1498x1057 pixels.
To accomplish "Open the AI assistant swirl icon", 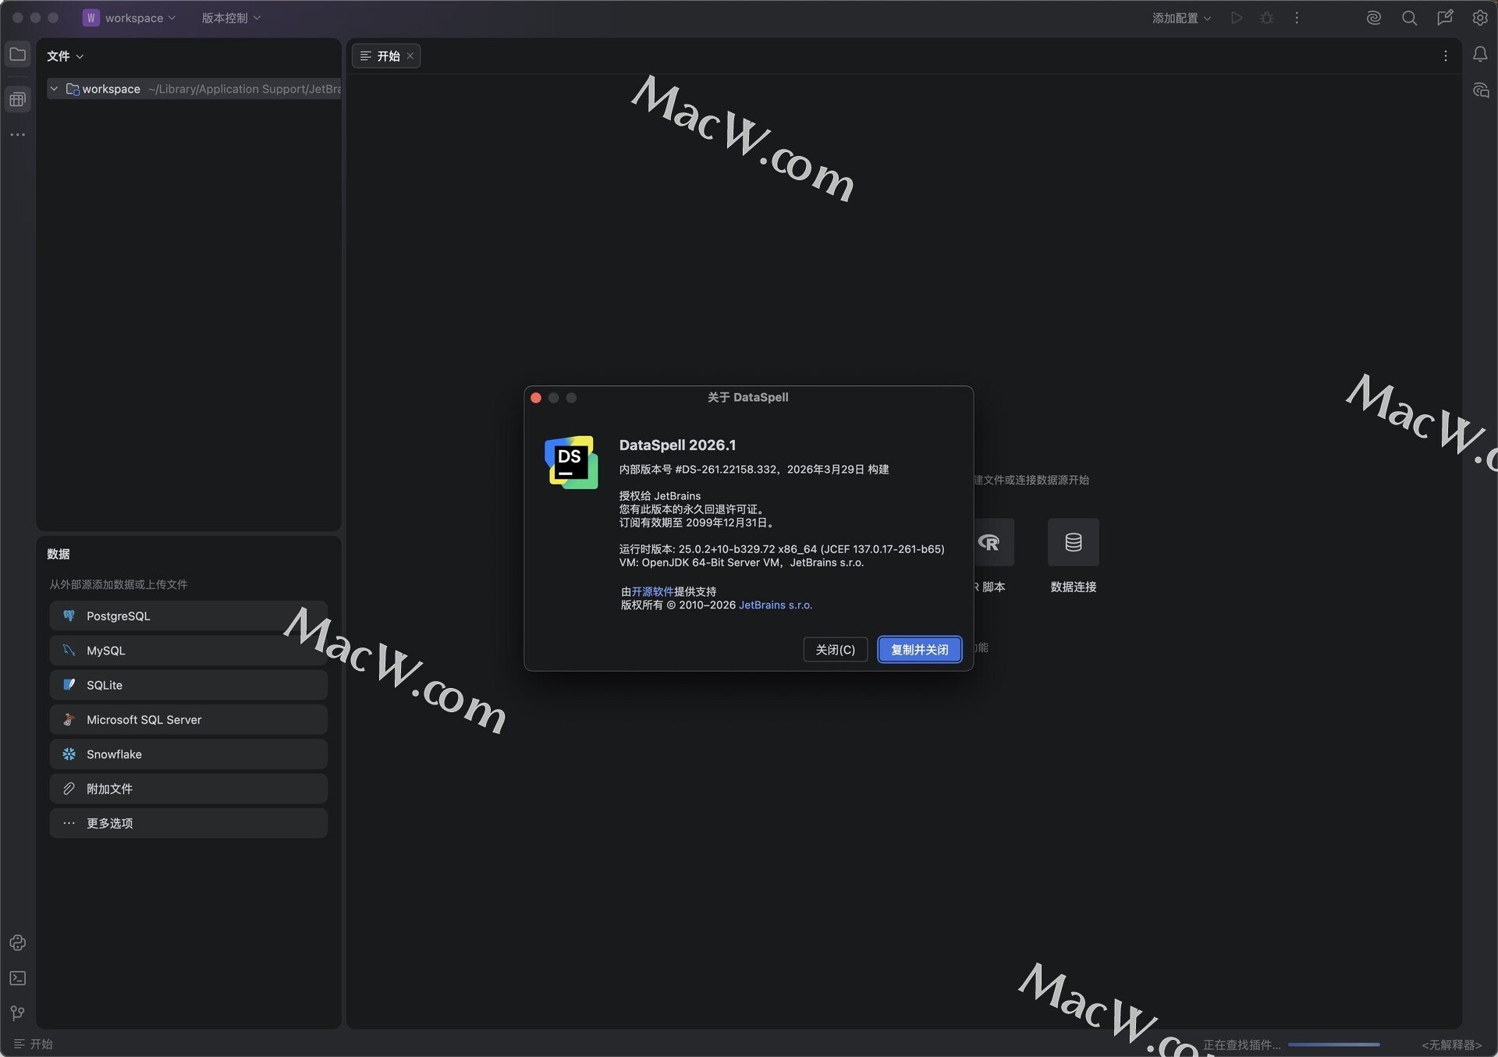I will coord(1374,18).
